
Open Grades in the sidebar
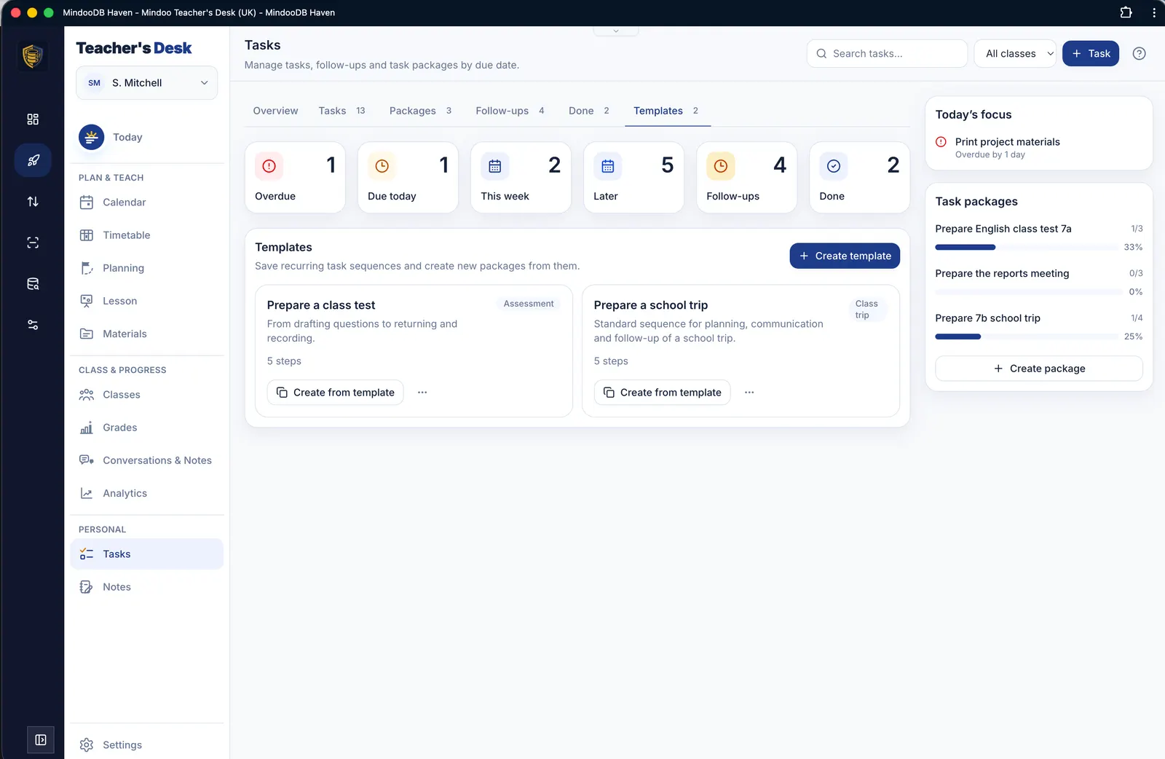click(x=147, y=428)
